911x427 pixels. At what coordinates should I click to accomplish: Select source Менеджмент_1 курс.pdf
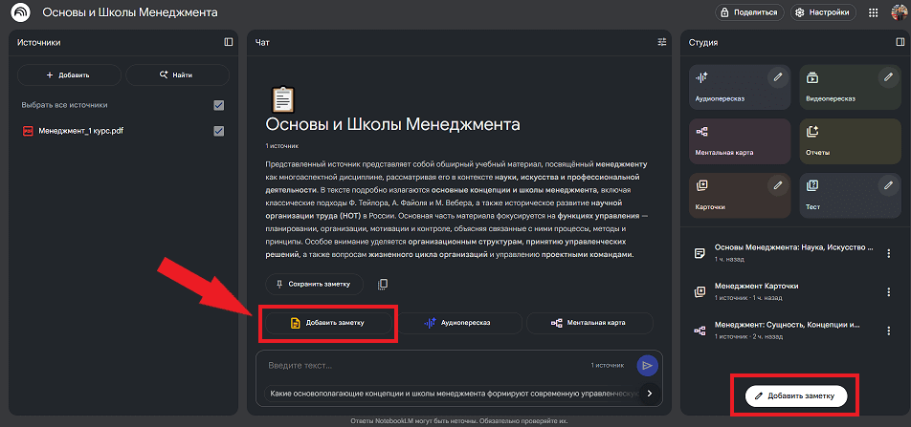tap(80, 131)
